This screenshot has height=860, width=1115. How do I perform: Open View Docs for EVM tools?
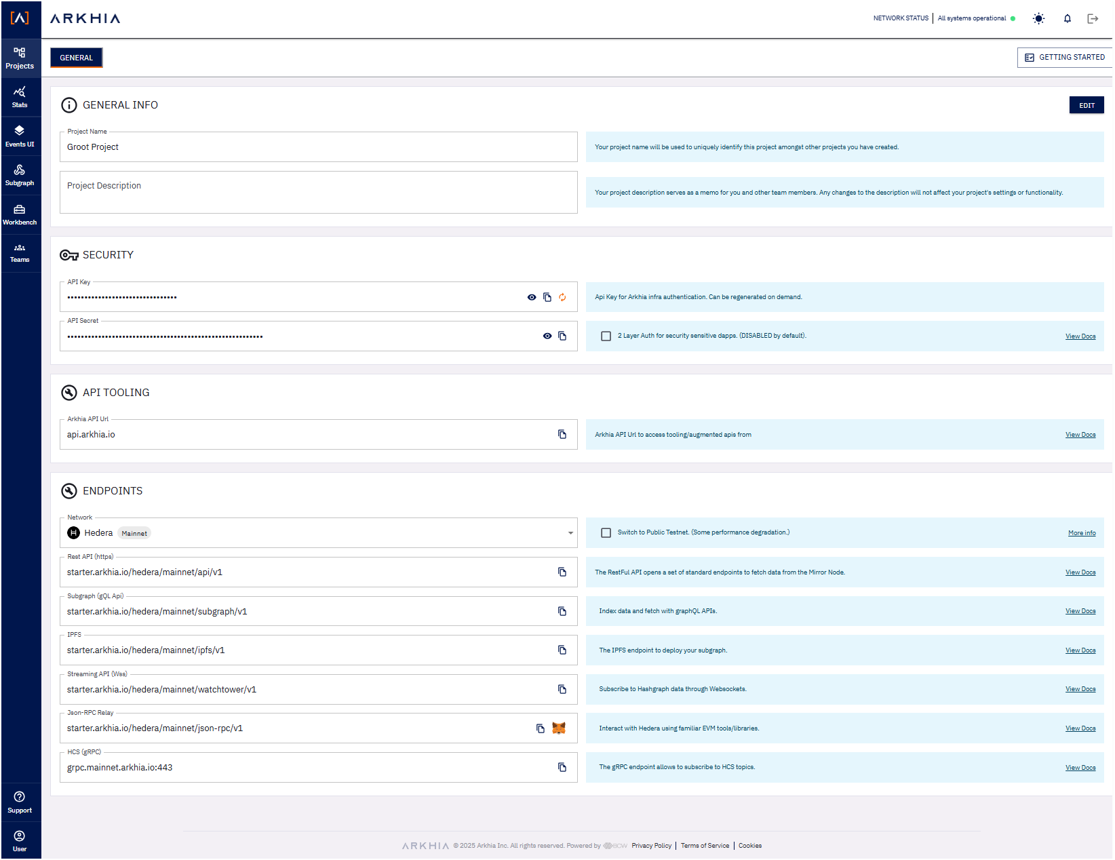coord(1080,728)
